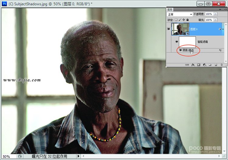Open blending options for 阴影/高光 filter

(220, 50)
